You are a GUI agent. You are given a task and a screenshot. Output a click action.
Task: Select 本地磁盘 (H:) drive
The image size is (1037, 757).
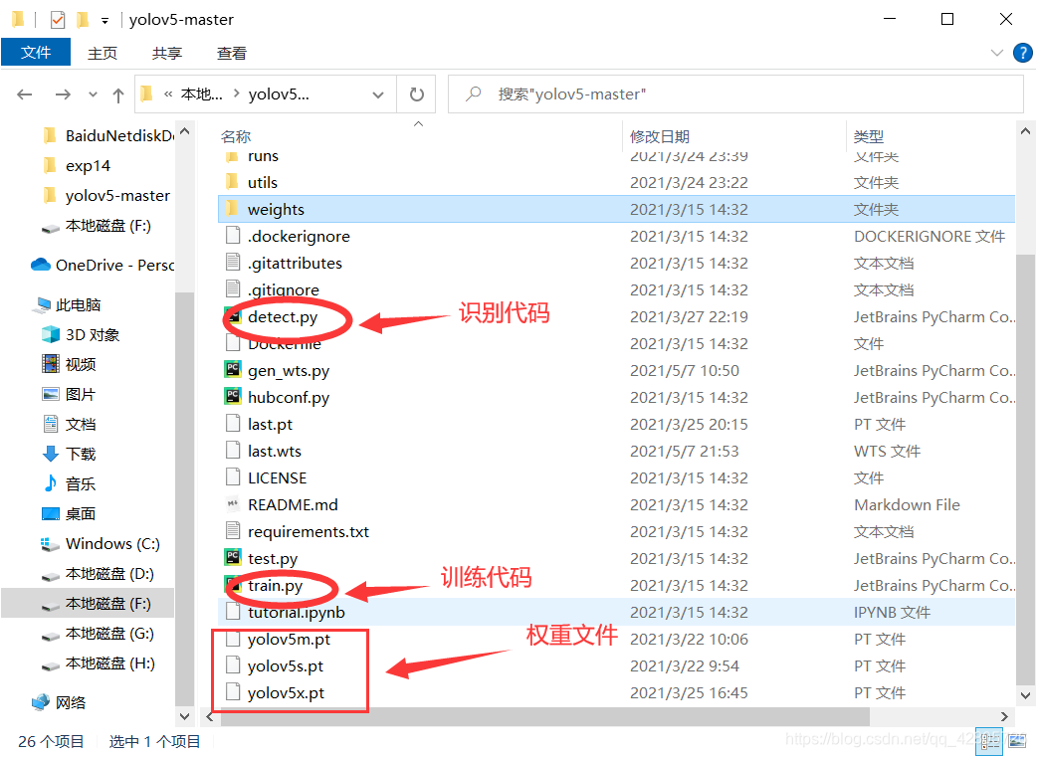(x=98, y=663)
